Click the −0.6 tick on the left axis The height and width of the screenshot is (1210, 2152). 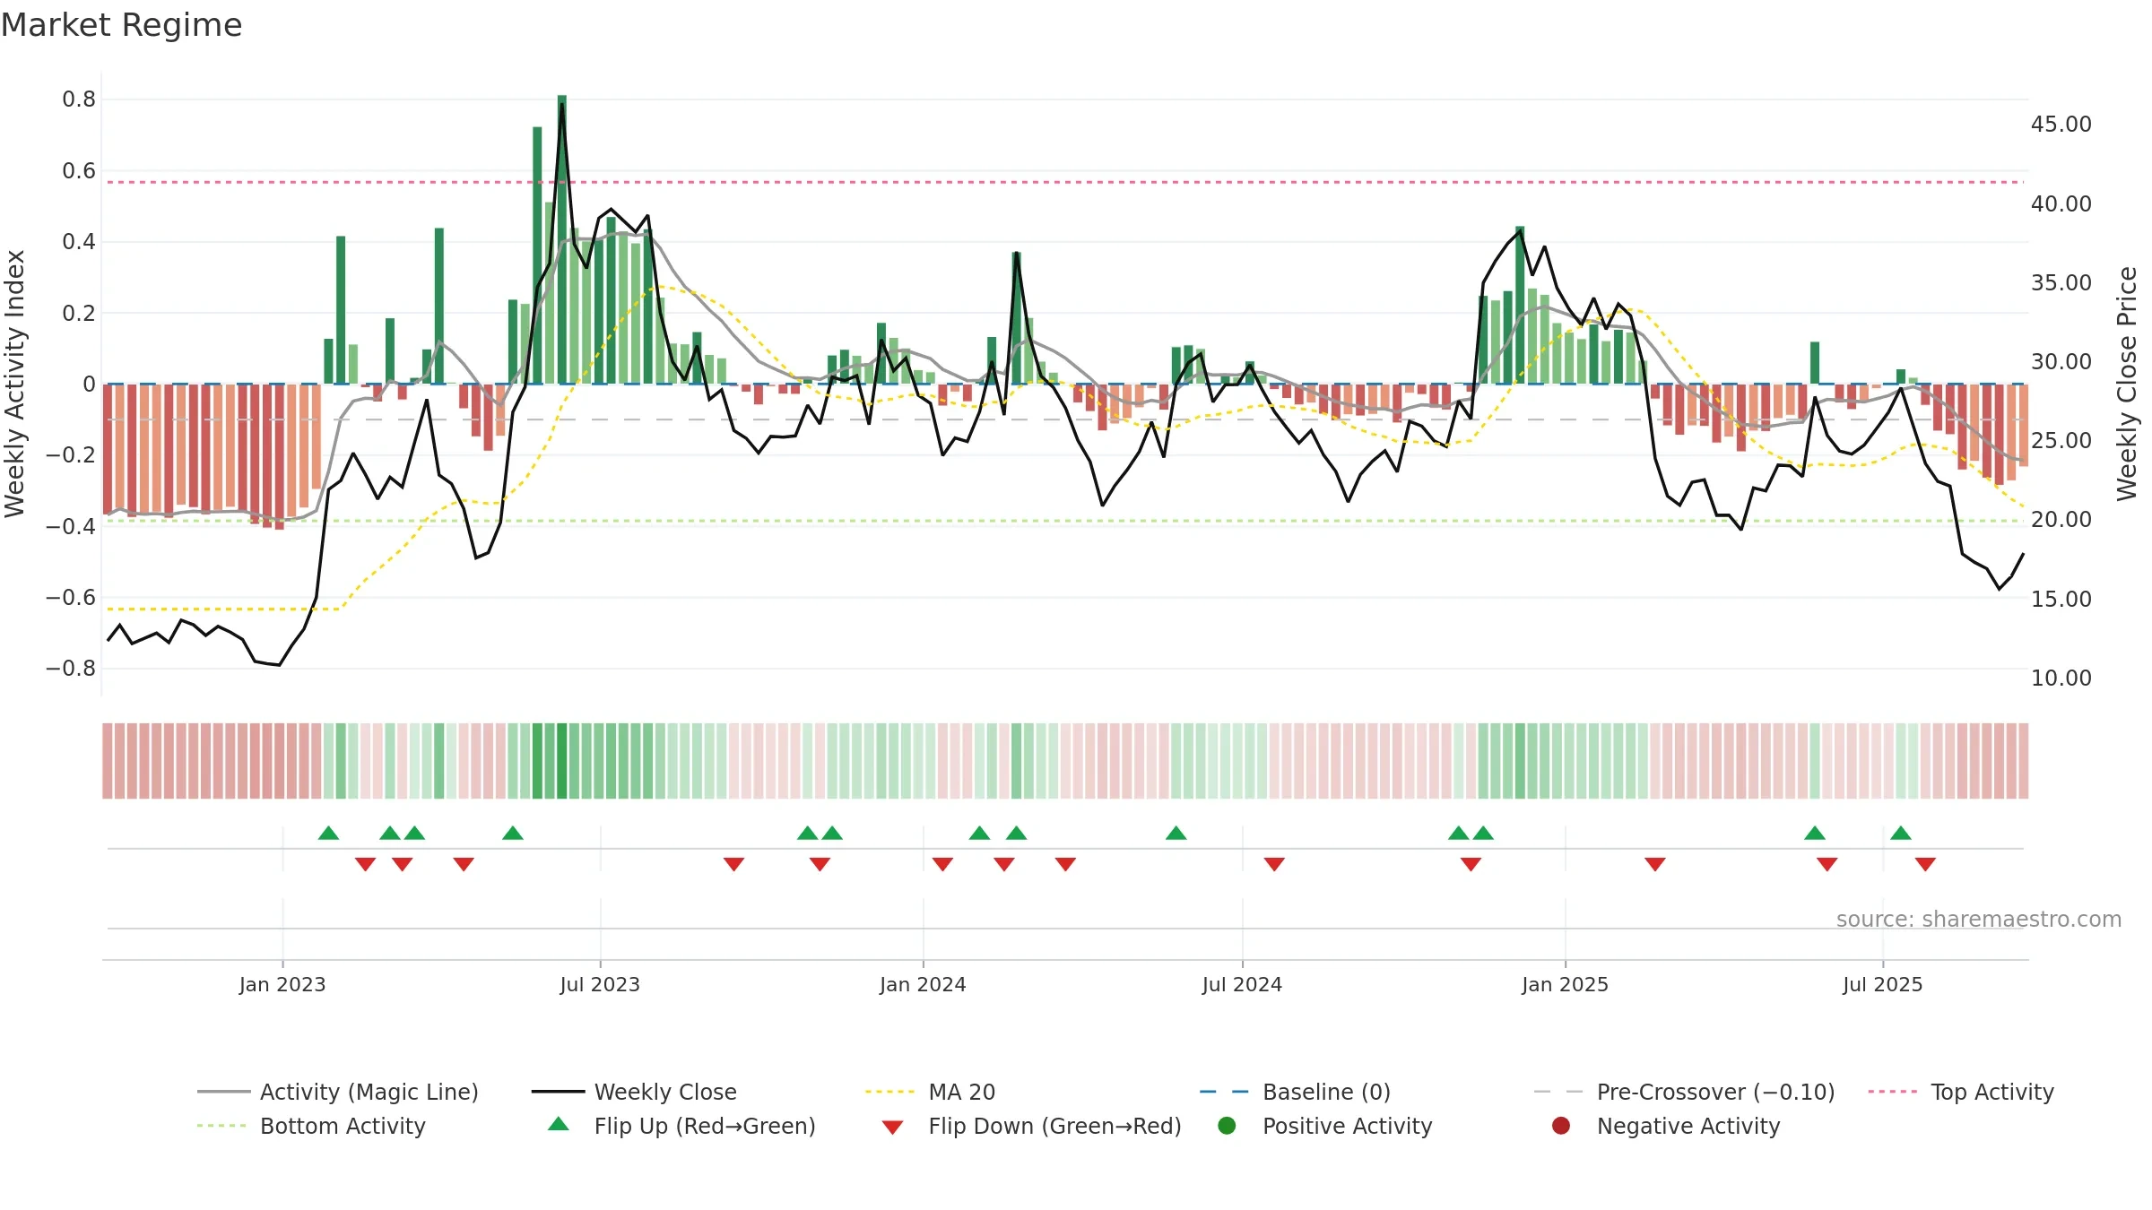71,598
